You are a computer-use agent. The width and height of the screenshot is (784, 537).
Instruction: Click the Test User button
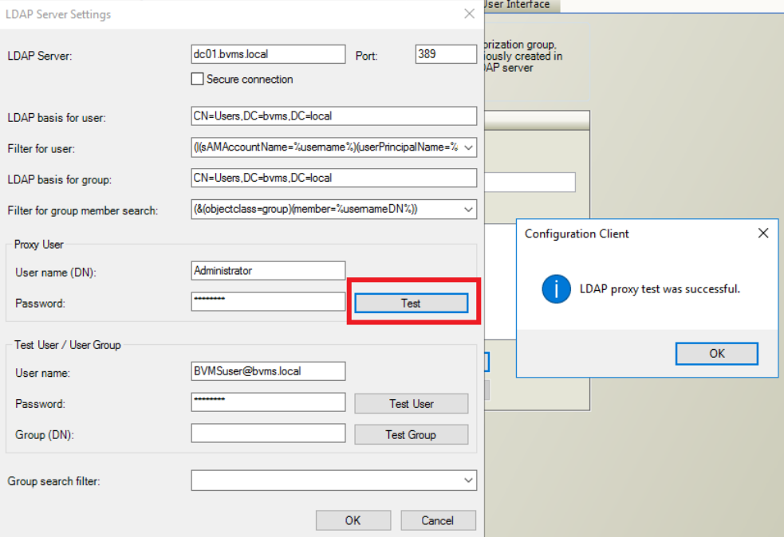tap(411, 404)
